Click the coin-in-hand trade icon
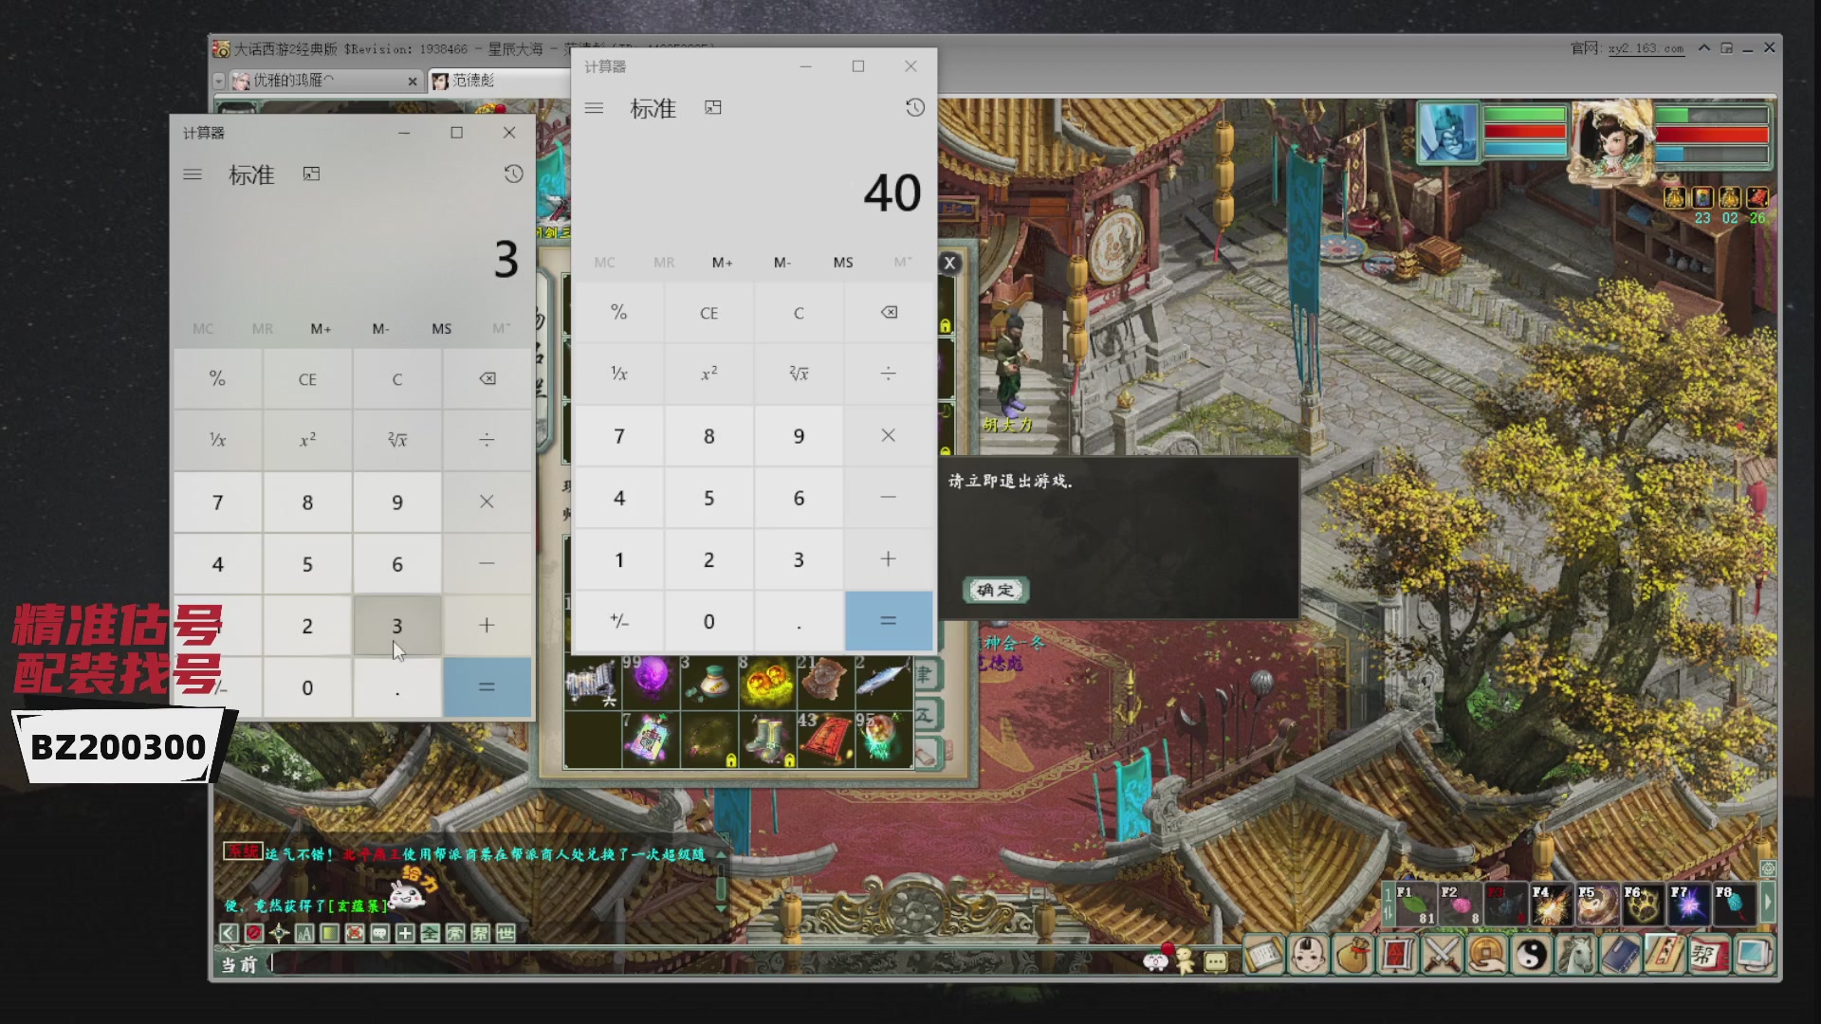Image resolution: width=1821 pixels, height=1024 pixels. pos(1486,955)
